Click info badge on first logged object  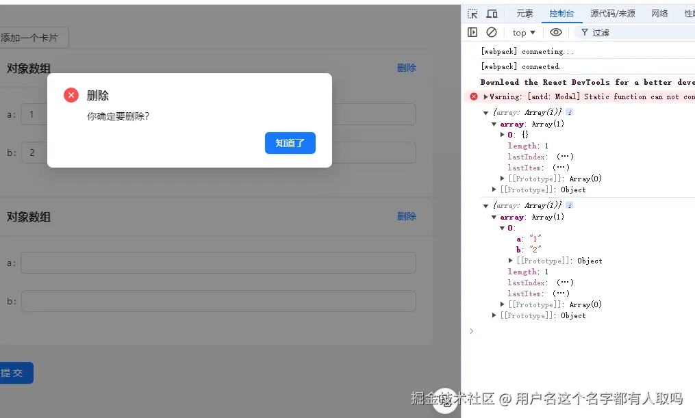pos(570,112)
